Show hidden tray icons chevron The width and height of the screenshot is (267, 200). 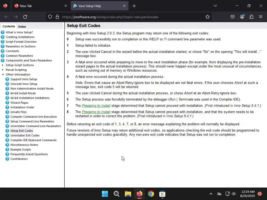pyautogui.click(x=211, y=194)
